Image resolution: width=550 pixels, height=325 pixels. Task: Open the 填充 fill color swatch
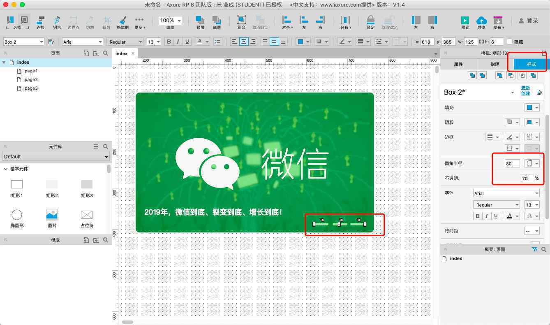[532, 107]
